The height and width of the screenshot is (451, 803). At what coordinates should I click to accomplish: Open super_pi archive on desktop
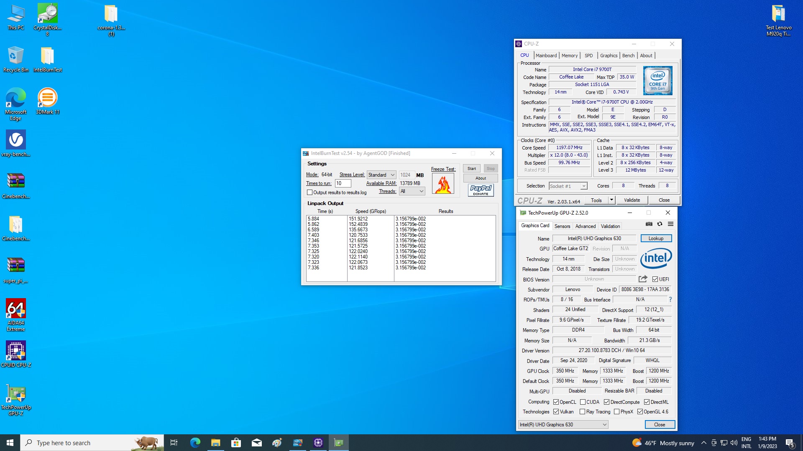(x=15, y=270)
